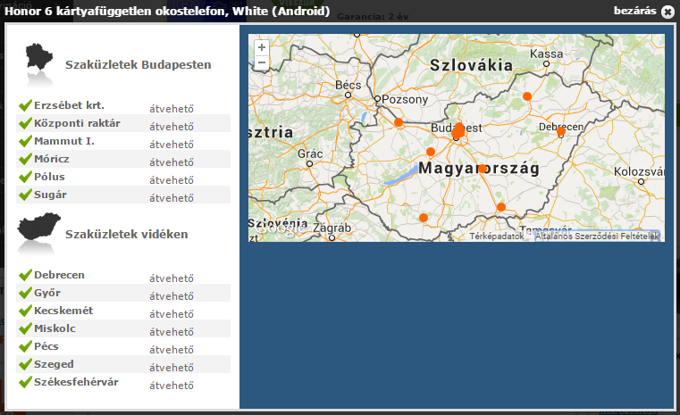The image size is (680, 415).
Task: Zoom in on the map
Action: click(x=262, y=47)
